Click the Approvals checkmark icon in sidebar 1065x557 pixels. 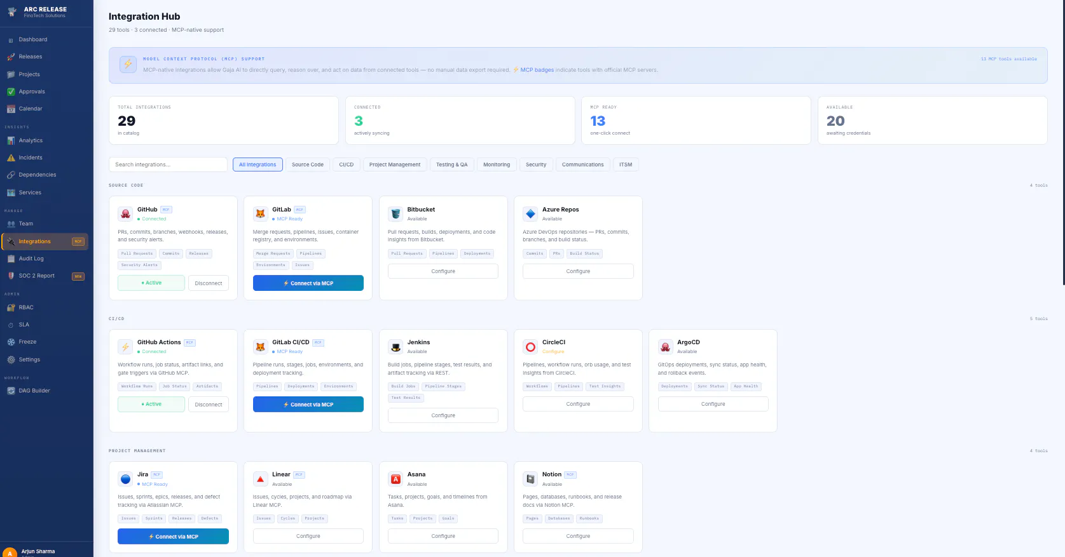(11, 91)
